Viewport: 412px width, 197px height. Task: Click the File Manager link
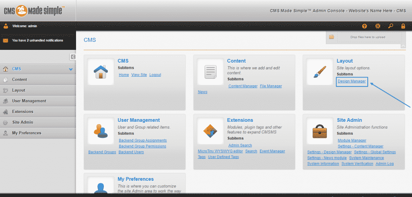[271, 86]
